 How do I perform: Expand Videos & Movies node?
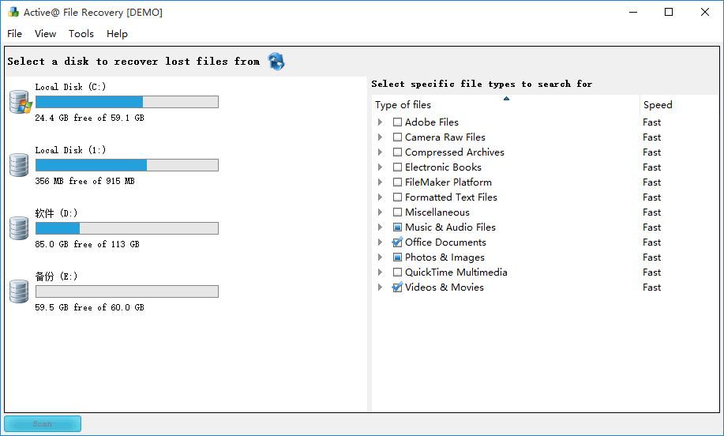pos(380,288)
